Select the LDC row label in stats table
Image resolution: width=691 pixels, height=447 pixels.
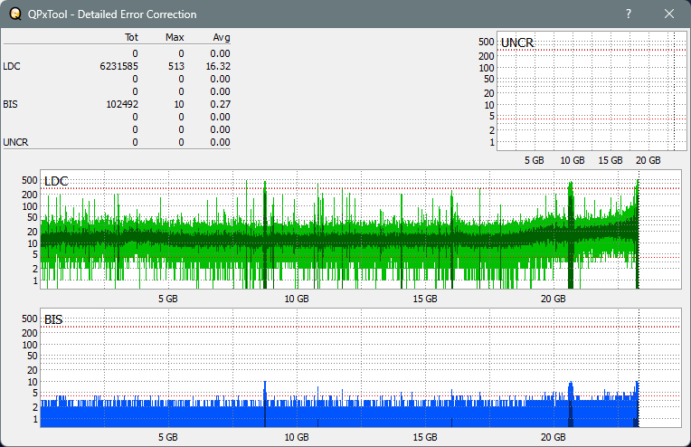[x=11, y=66]
